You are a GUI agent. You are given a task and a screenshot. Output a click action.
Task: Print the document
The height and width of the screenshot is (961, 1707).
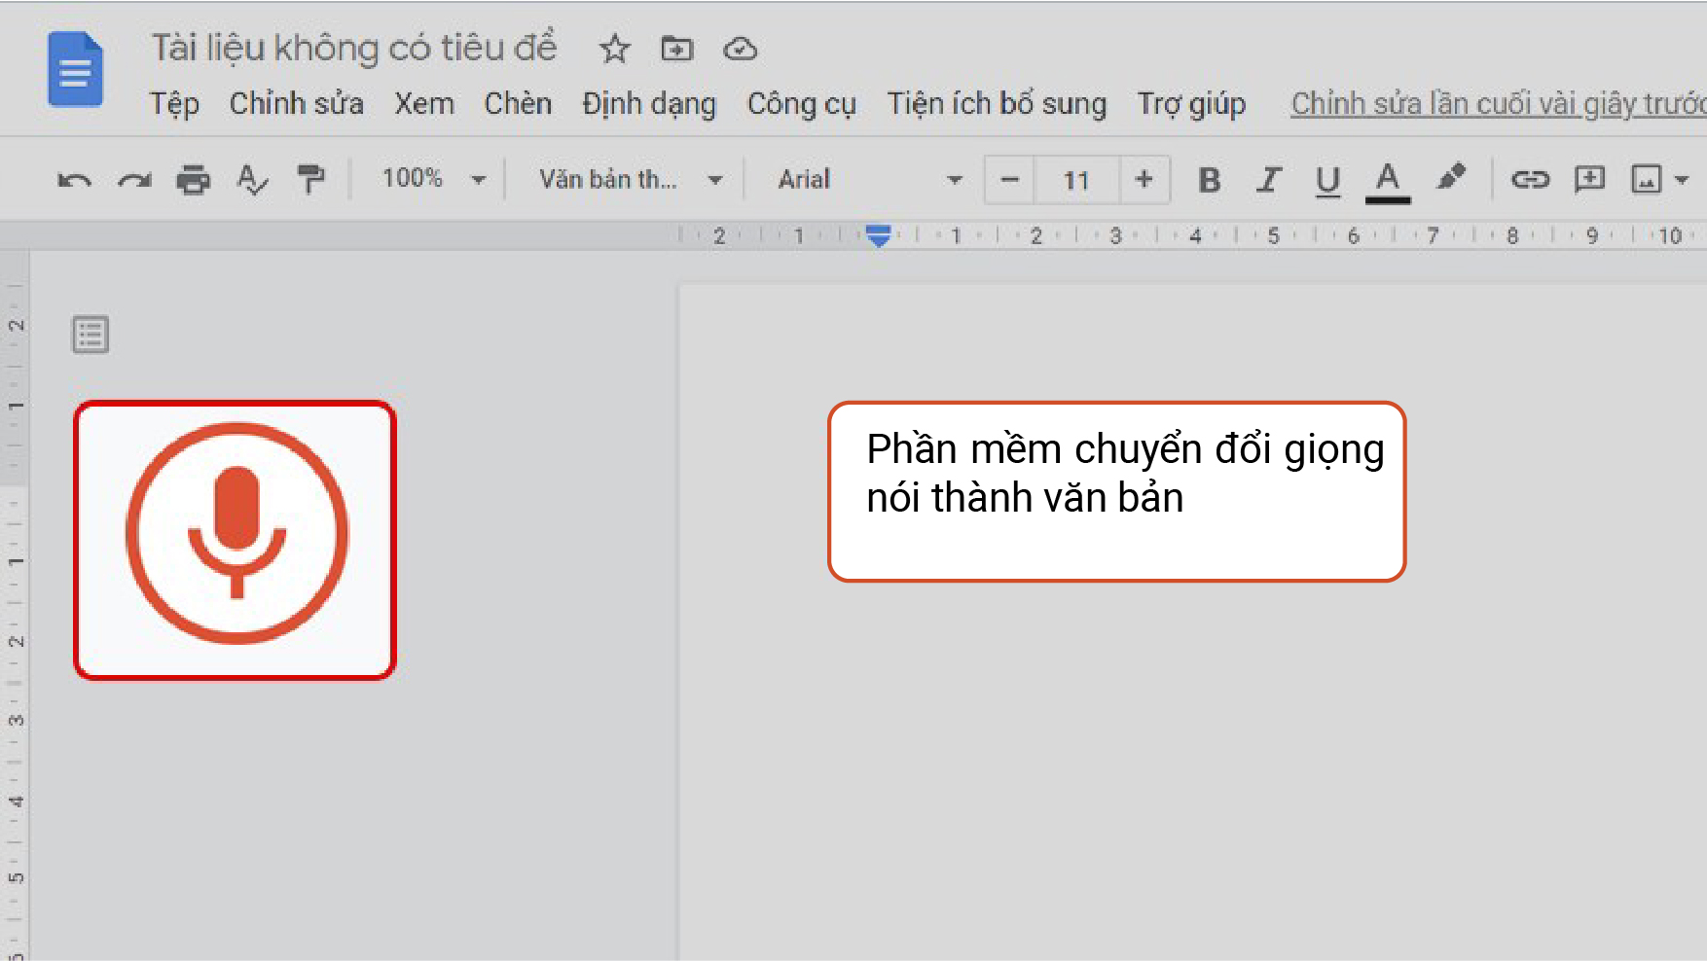tap(193, 180)
